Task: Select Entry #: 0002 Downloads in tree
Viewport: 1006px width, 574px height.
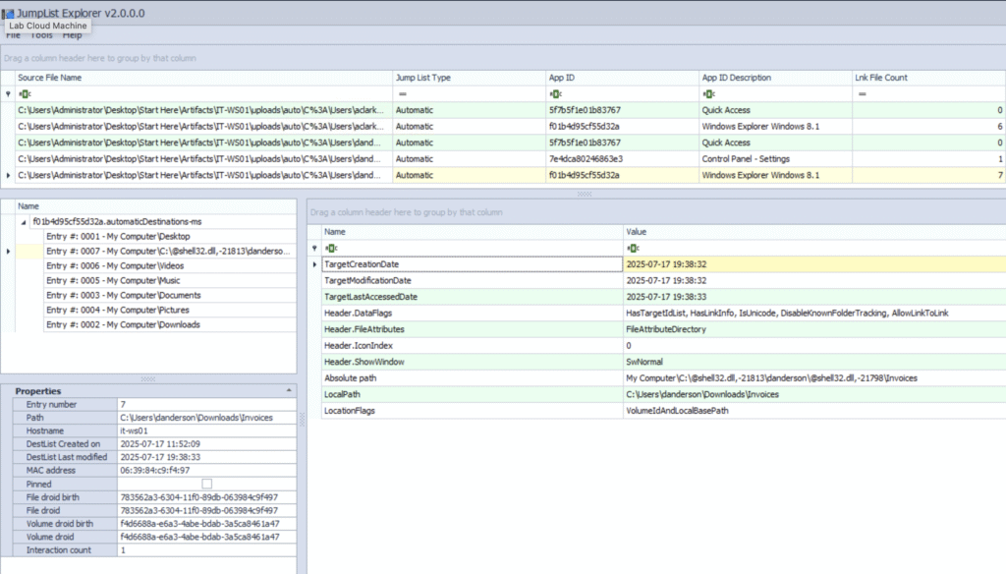Action: click(x=123, y=324)
